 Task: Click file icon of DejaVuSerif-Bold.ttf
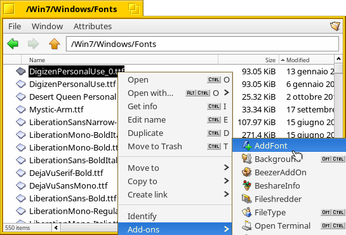click(21, 173)
